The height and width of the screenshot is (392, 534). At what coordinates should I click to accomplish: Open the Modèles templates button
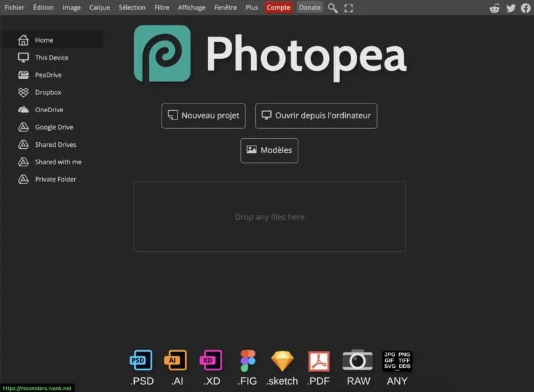(269, 150)
